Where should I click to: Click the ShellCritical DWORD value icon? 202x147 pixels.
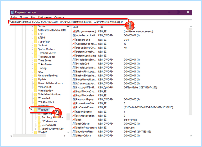click(x=74, y=124)
